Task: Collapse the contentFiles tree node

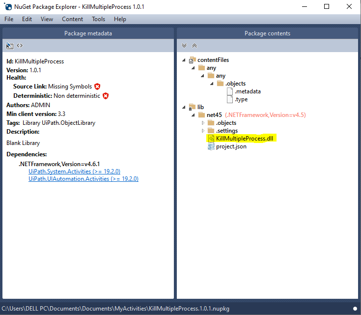Action: [x=184, y=60]
